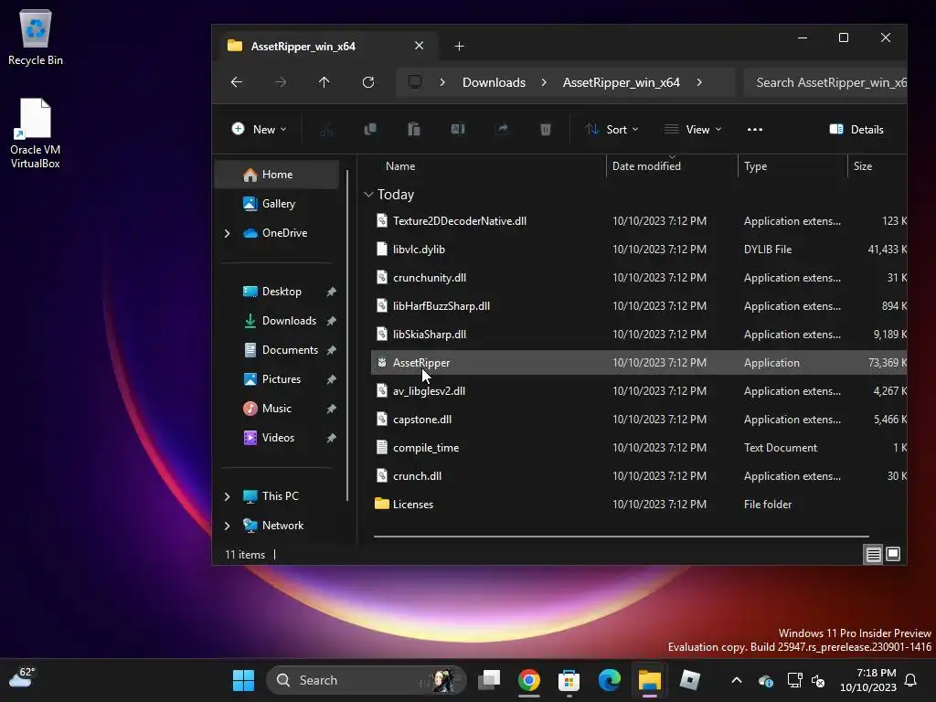Screen dimensions: 936x702
Task: Open Music in the navigation pane
Action: (x=277, y=409)
